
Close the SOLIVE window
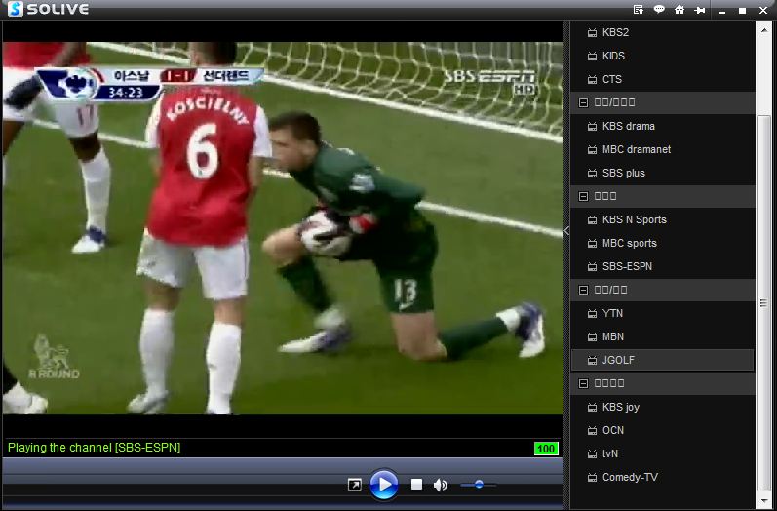(763, 11)
